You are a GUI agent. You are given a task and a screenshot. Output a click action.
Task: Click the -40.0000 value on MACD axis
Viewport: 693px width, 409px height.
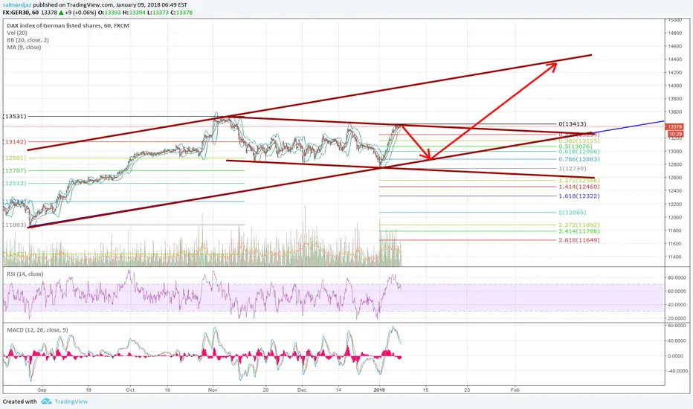coord(676,371)
